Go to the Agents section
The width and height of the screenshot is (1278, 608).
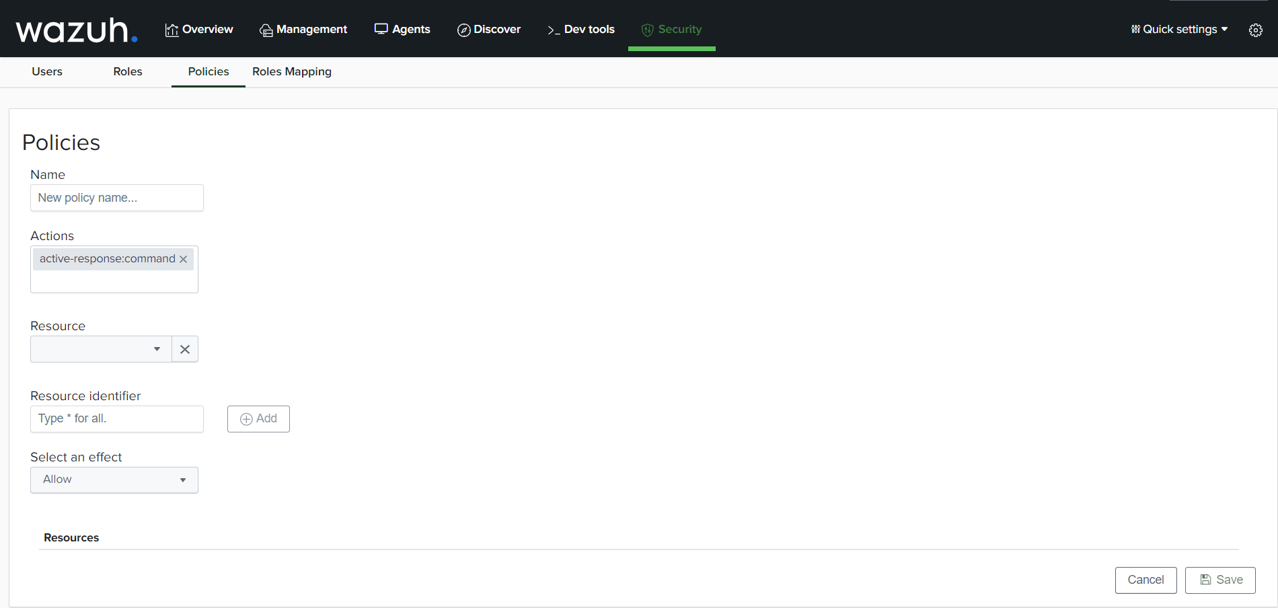pyautogui.click(x=402, y=30)
